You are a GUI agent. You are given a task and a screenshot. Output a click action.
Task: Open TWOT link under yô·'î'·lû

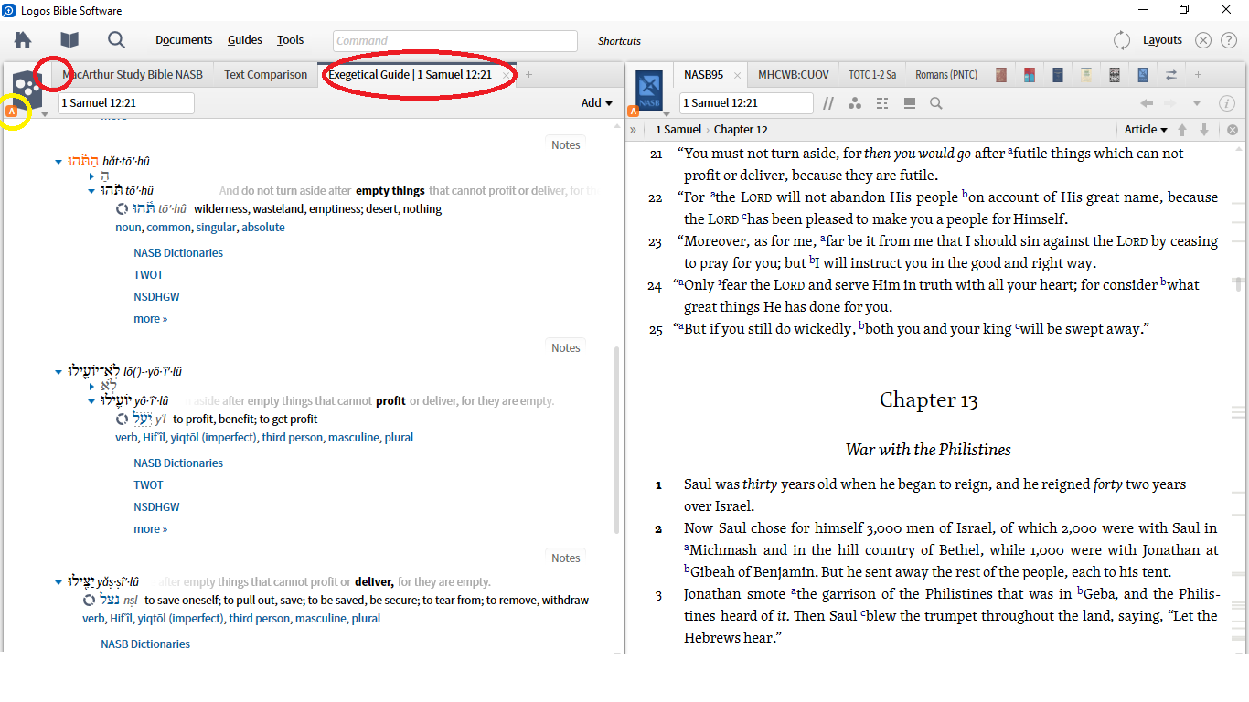pos(148,485)
